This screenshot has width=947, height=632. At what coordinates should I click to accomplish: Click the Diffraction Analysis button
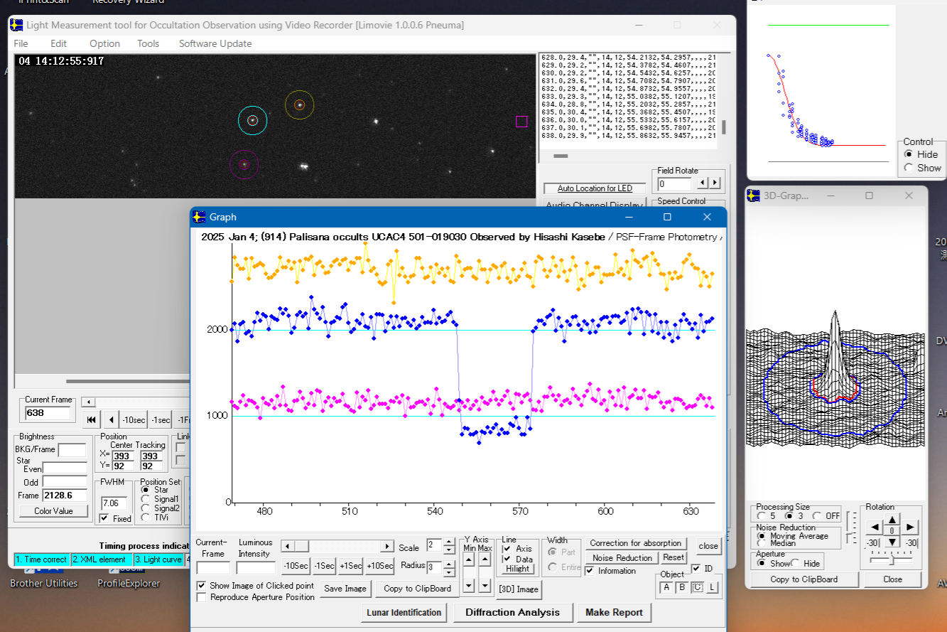[512, 612]
